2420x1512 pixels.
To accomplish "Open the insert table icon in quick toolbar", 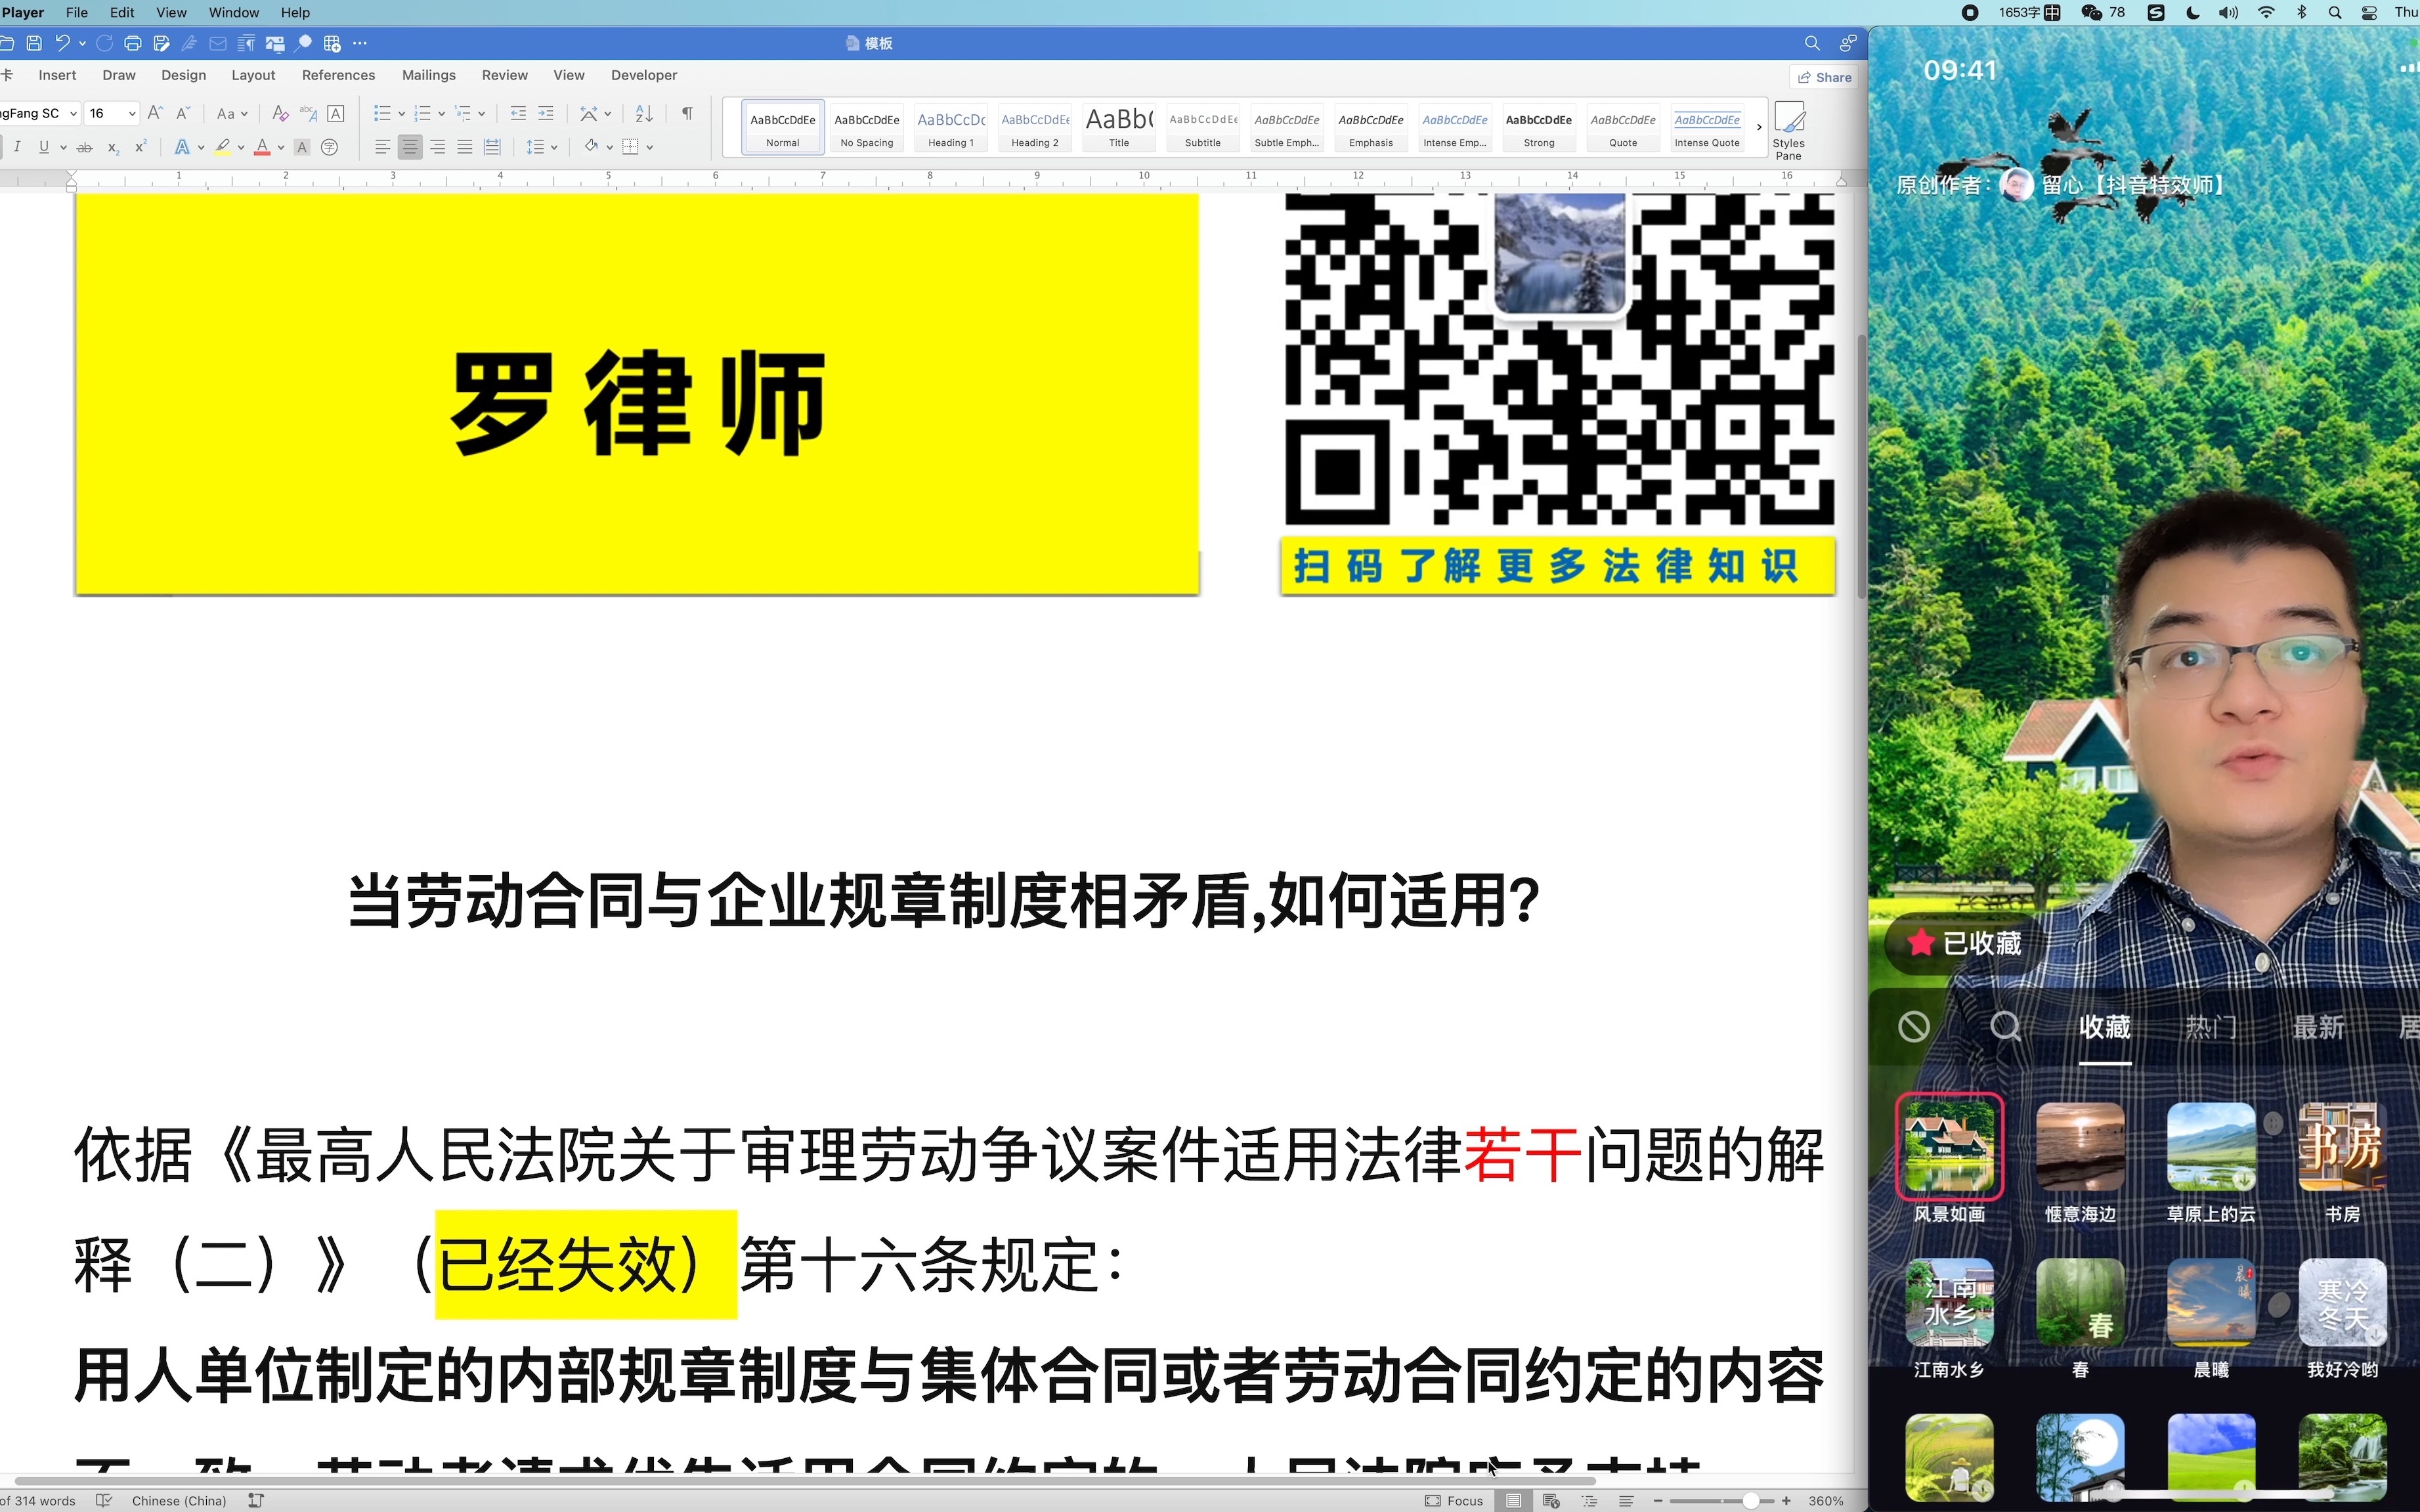I will pos(332,43).
